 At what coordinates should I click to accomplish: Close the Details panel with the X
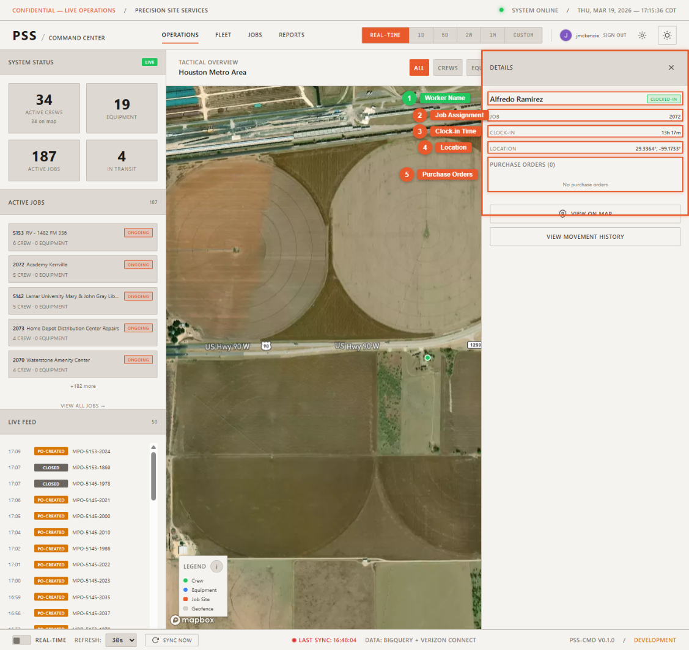click(671, 67)
